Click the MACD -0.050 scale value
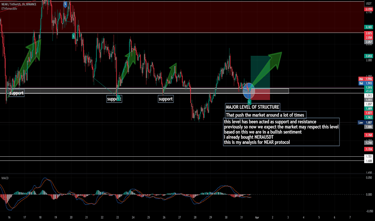Screen dimensions: 375x221 point(369,211)
